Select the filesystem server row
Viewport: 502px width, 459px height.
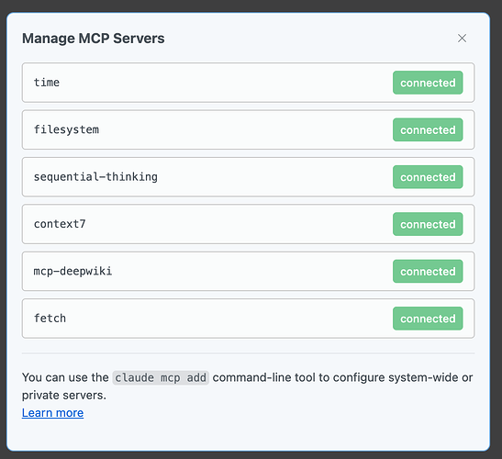click(x=248, y=129)
